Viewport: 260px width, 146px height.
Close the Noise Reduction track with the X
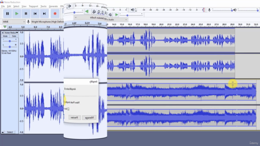(x=3, y=33)
